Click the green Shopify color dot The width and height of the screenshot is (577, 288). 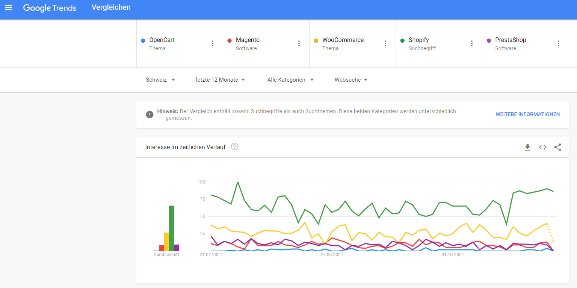(x=402, y=40)
